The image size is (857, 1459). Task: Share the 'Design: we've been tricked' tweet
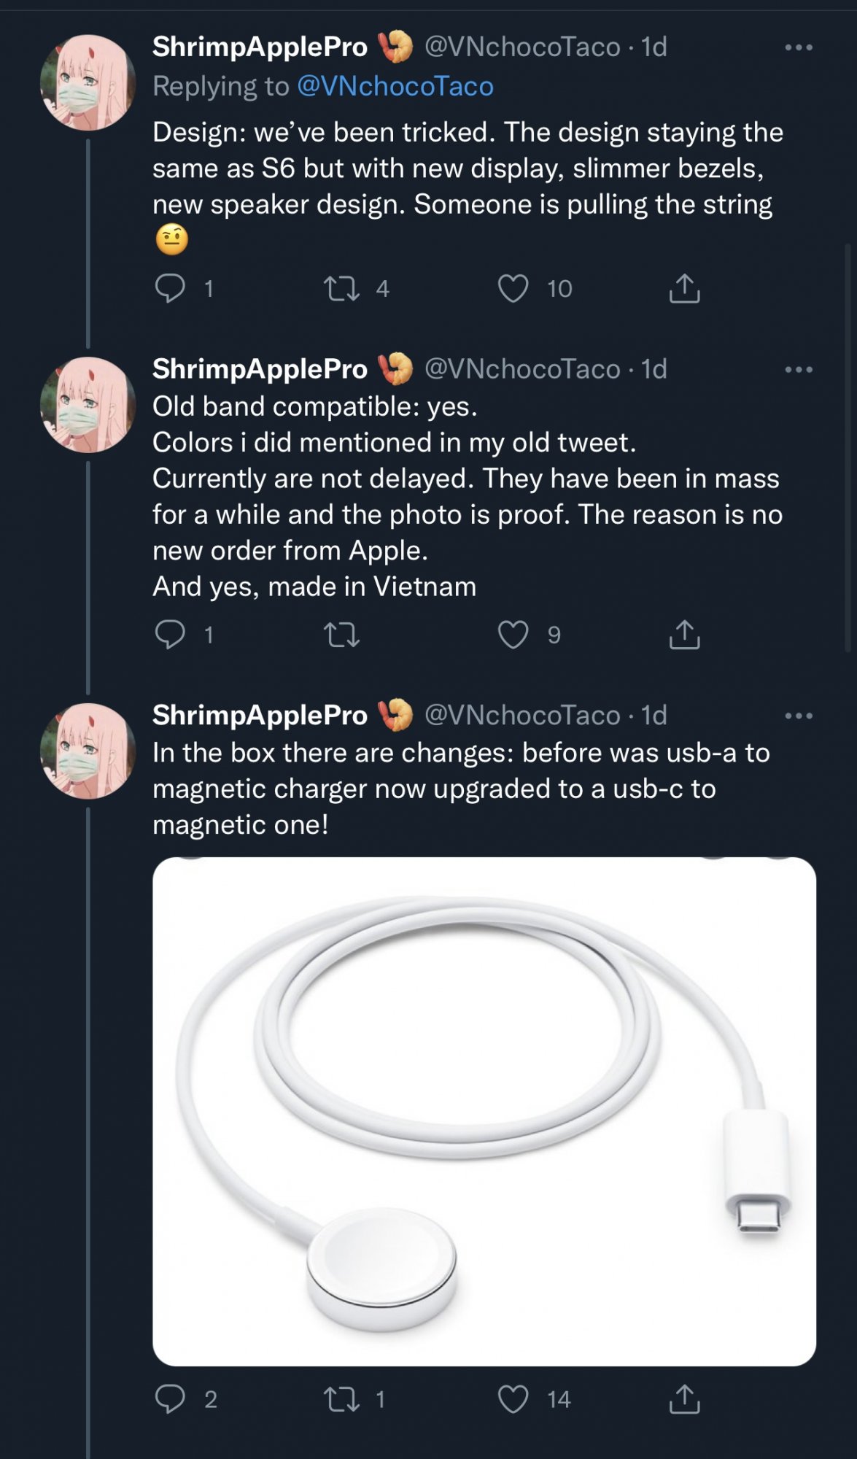[x=684, y=288]
